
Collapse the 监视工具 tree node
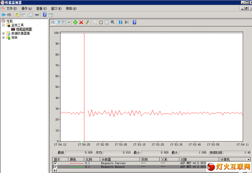click(x=3, y=25)
